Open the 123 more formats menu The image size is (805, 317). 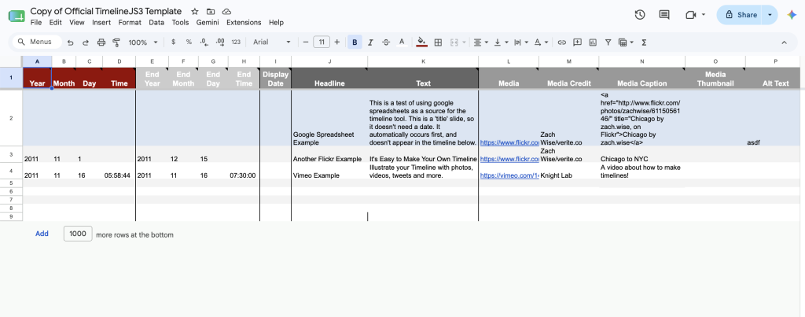click(236, 42)
